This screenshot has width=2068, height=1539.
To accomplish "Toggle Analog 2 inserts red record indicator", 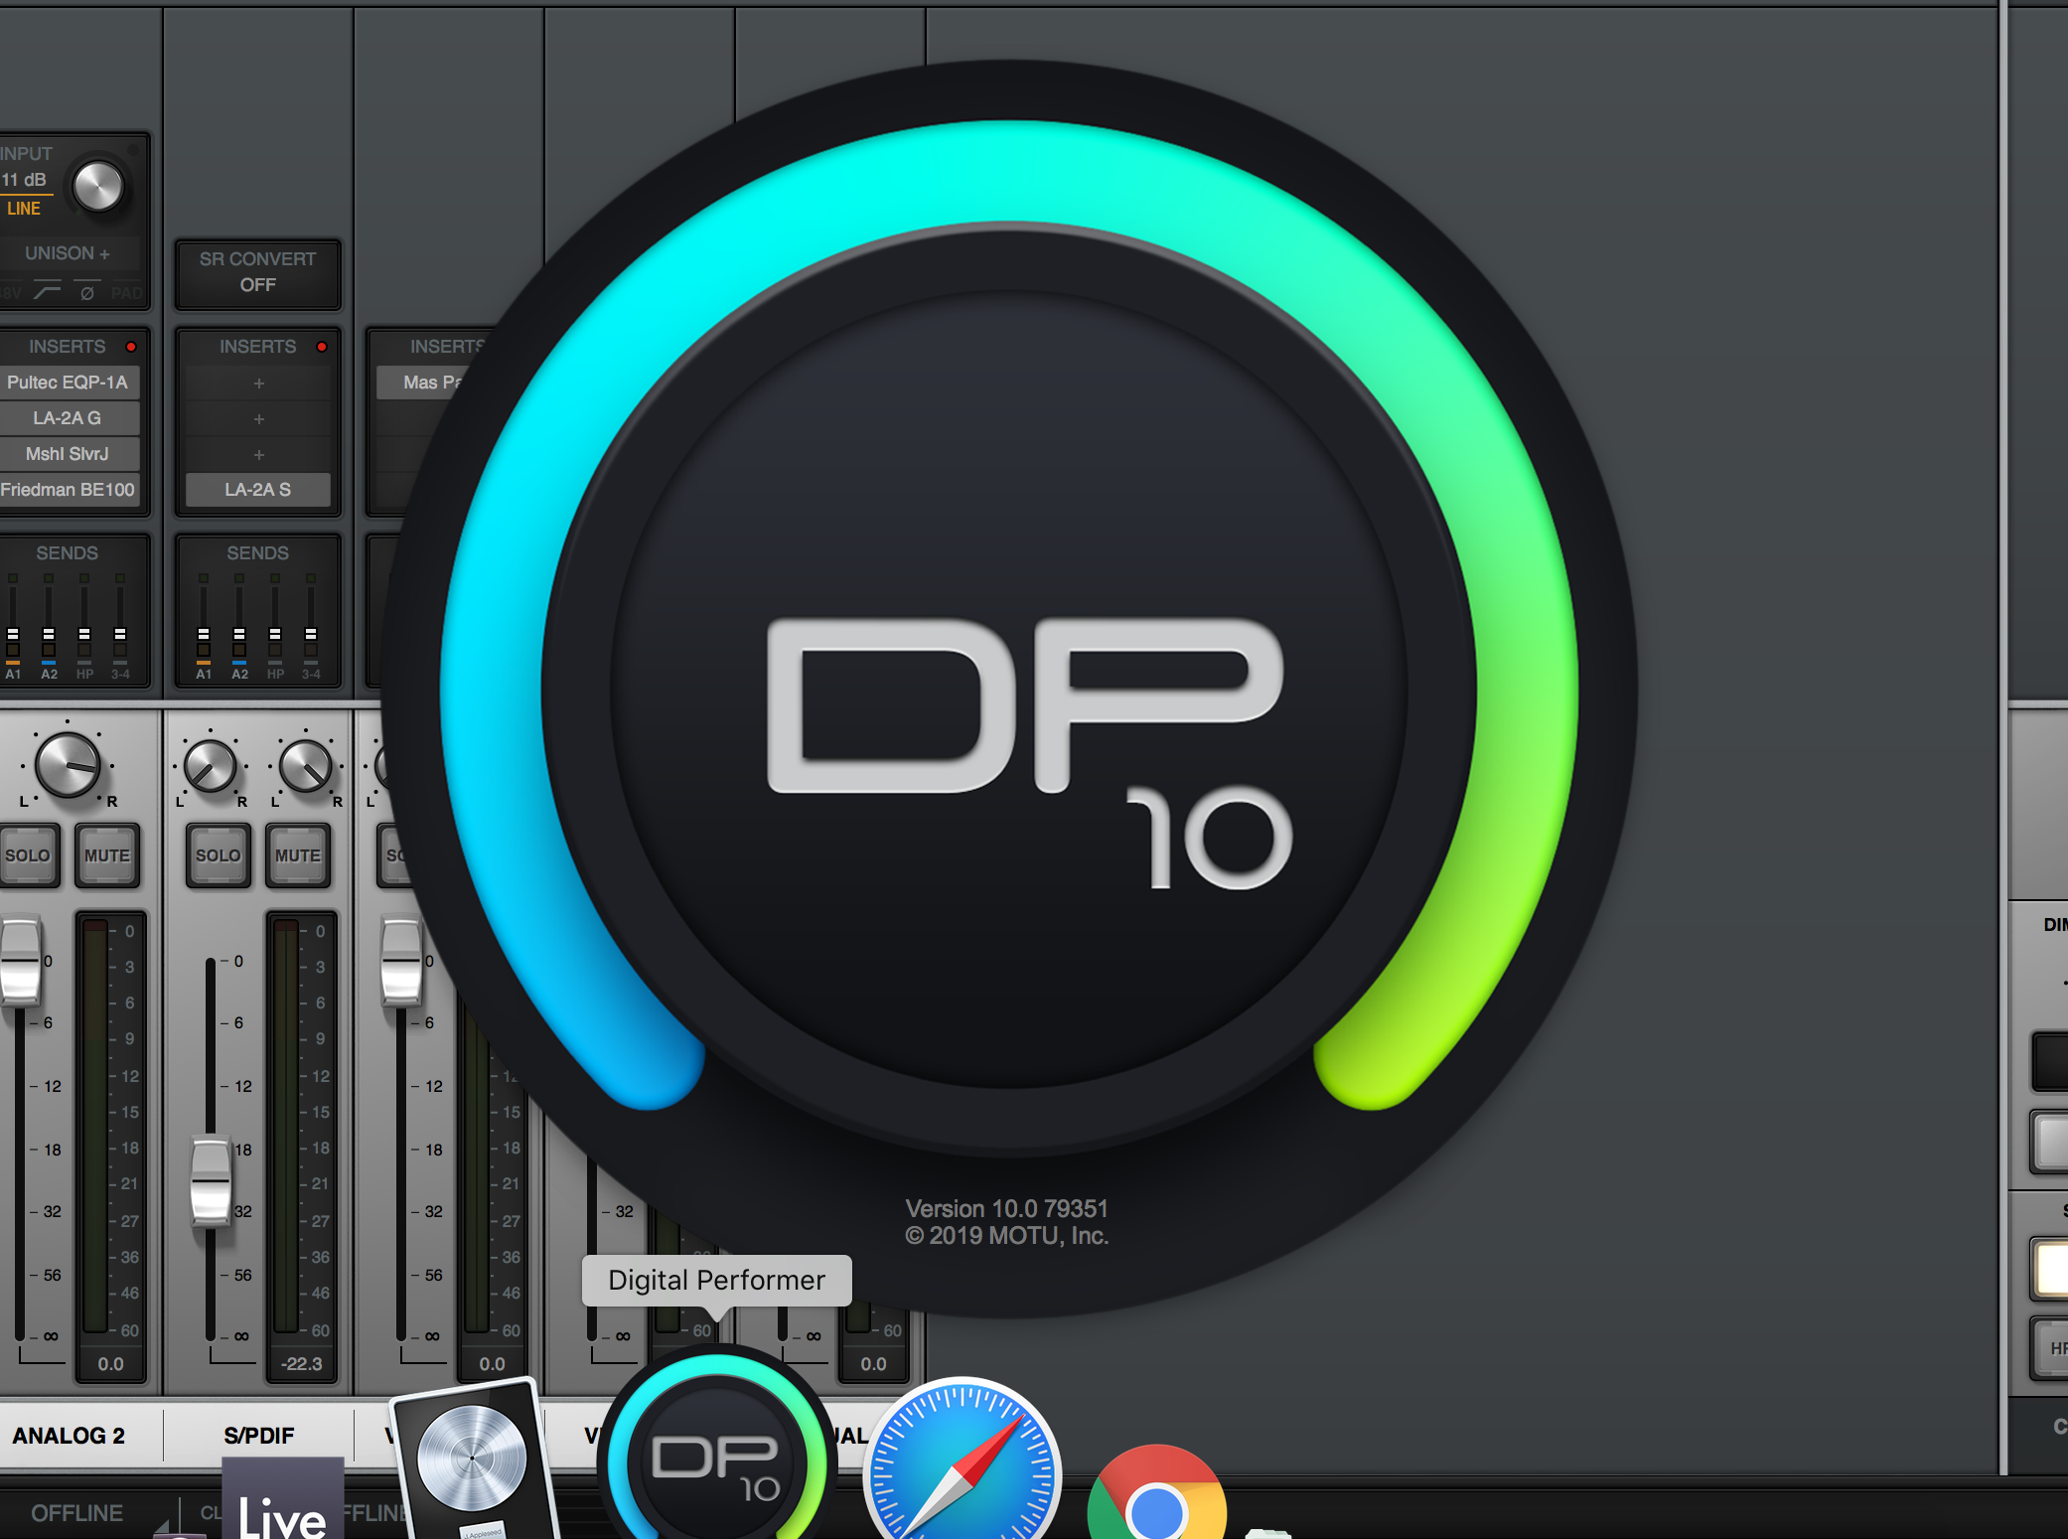I will click(x=130, y=347).
